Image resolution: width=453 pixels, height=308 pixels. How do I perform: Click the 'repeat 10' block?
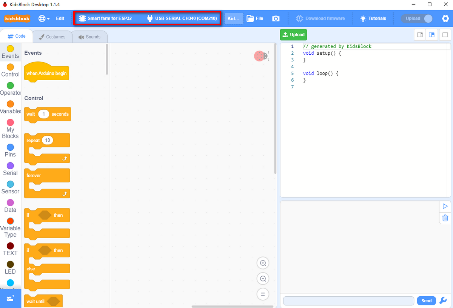(x=47, y=149)
